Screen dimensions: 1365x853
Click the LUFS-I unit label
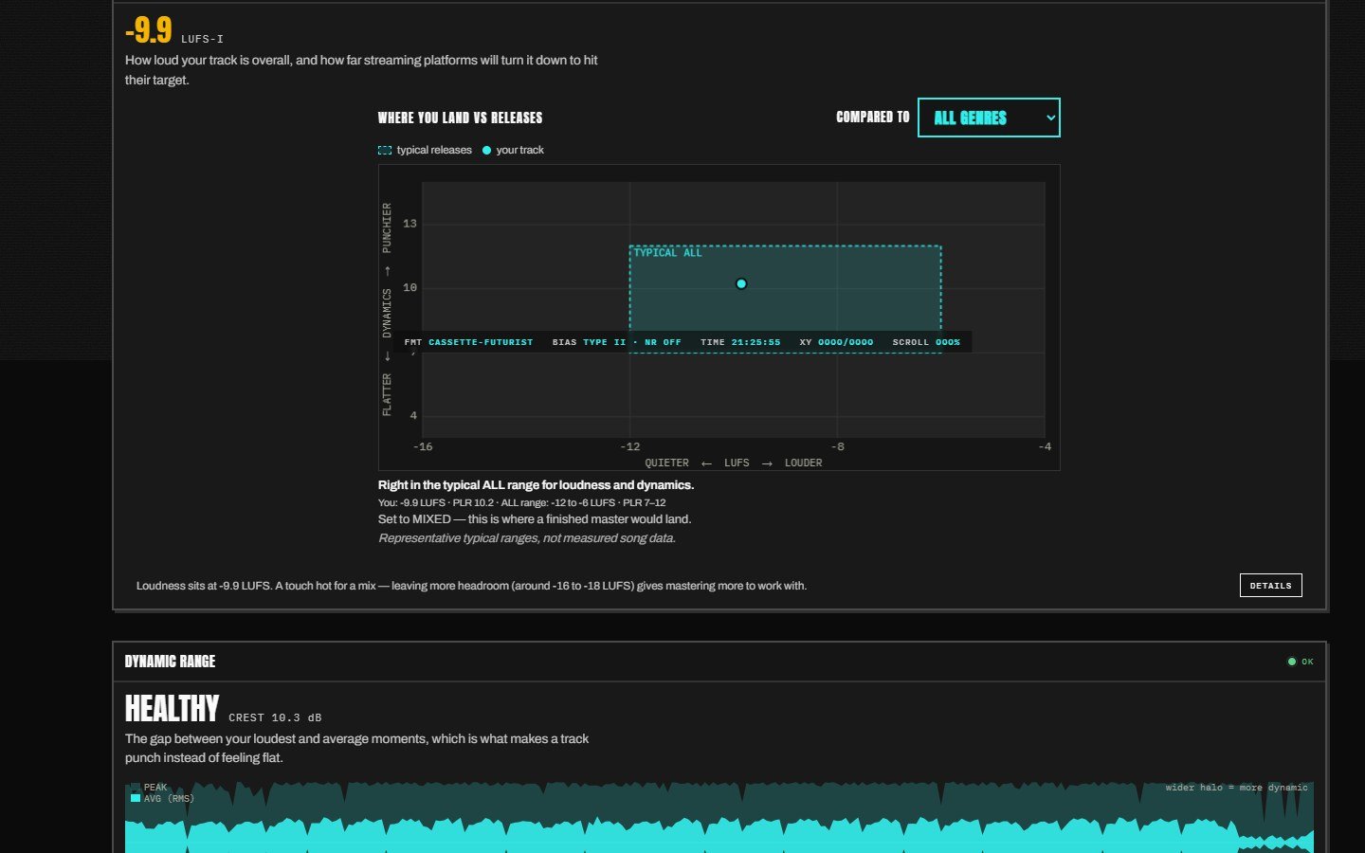pos(202,39)
